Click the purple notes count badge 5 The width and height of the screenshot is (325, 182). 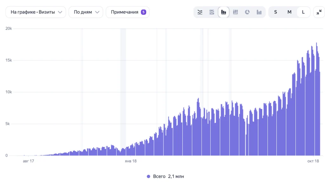coord(143,12)
